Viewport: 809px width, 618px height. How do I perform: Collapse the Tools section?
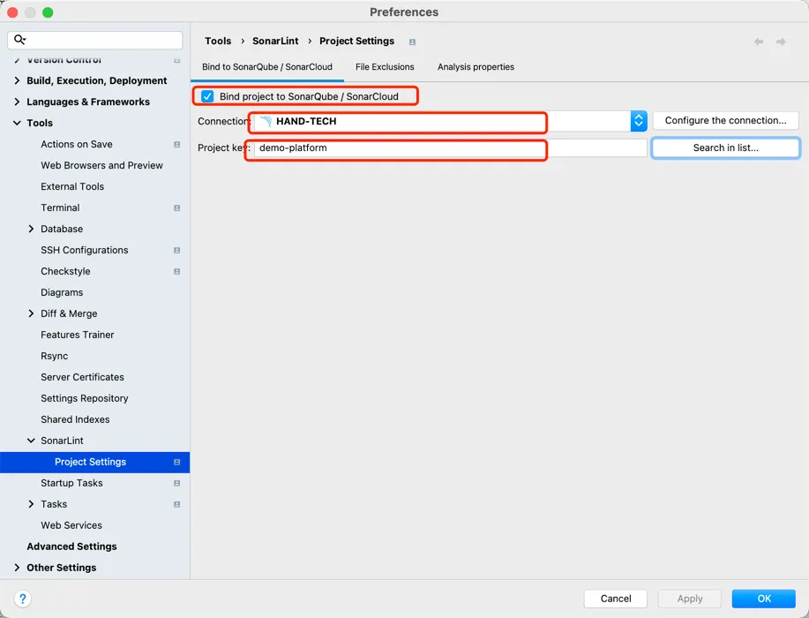17,123
